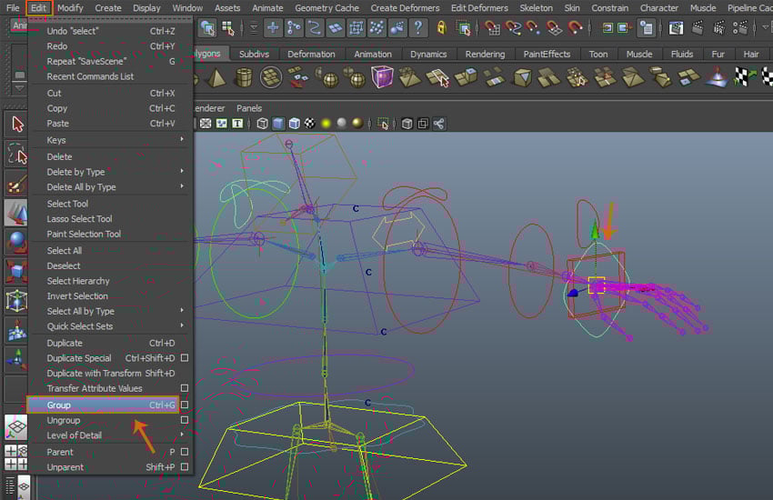
Task: Open the option box beside Group
Action: click(x=185, y=405)
